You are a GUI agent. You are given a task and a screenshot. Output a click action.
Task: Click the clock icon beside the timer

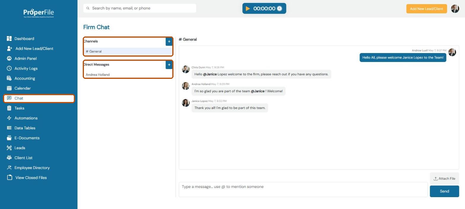(x=279, y=9)
